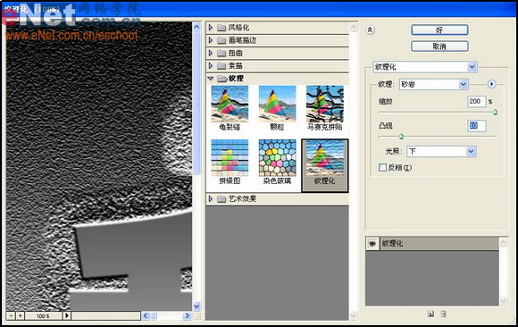Open the zoom level menu arrow
Screen dimensions: 518x327
66,315
